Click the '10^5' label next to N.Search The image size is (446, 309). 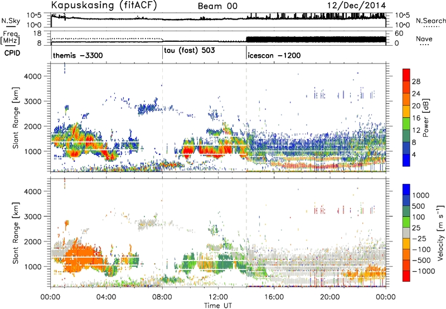tap(403, 16)
